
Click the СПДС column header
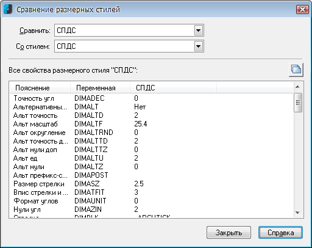coord(173,88)
